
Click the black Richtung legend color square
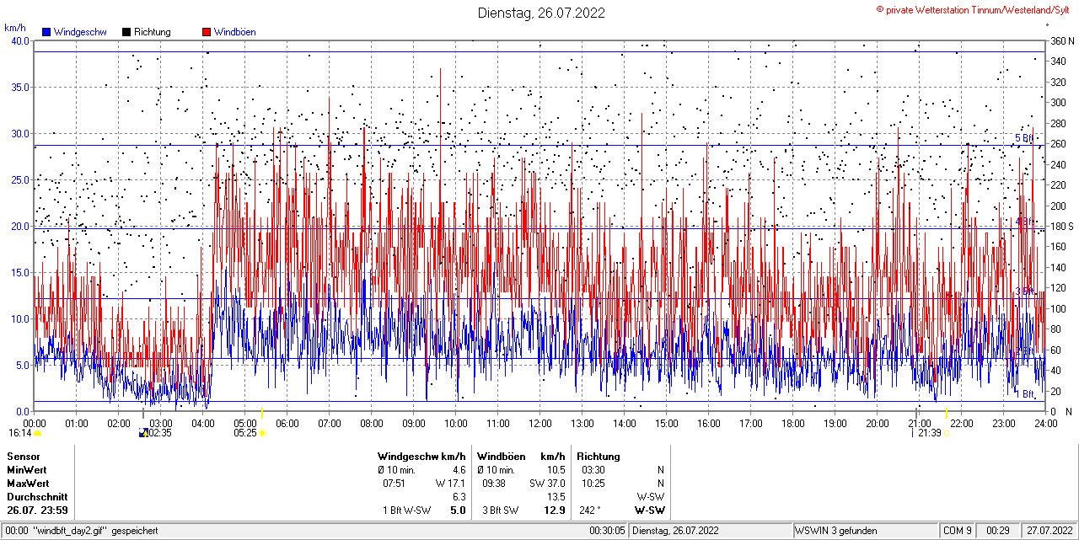[126, 32]
